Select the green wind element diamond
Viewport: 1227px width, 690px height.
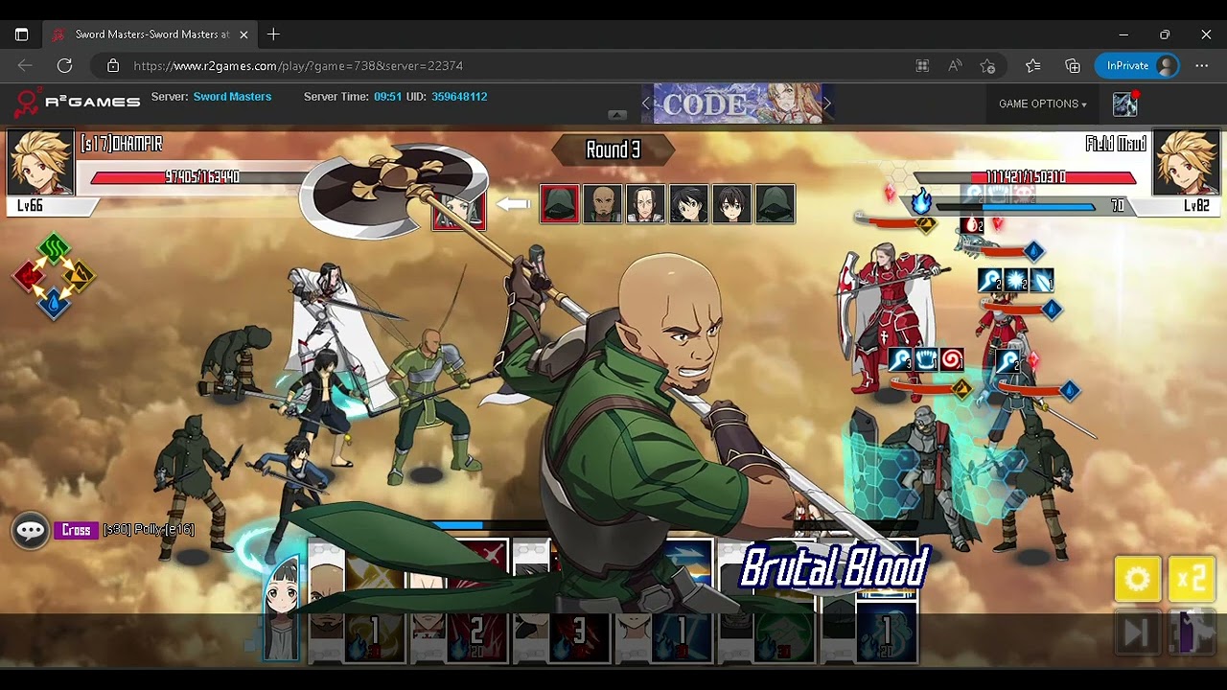pos(54,249)
